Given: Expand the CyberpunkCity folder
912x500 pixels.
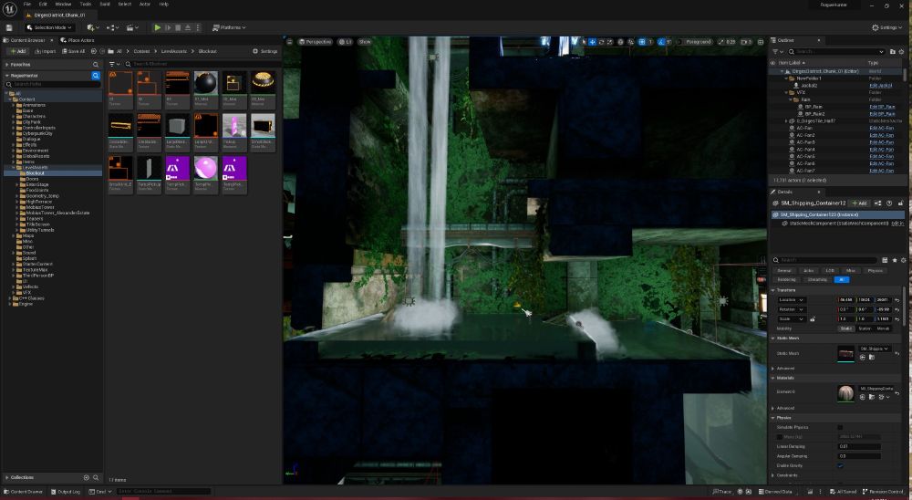Looking at the screenshot, I should 14,133.
